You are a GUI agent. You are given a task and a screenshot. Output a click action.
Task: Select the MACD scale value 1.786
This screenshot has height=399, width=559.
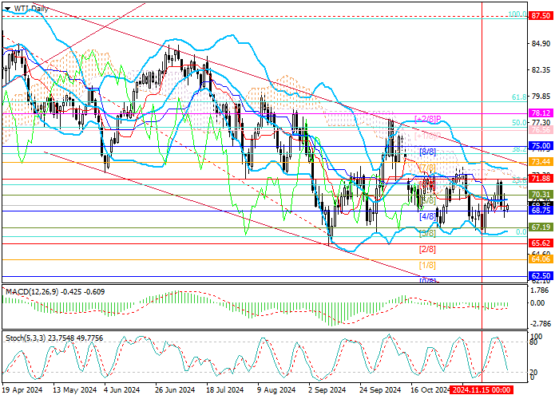540,290
